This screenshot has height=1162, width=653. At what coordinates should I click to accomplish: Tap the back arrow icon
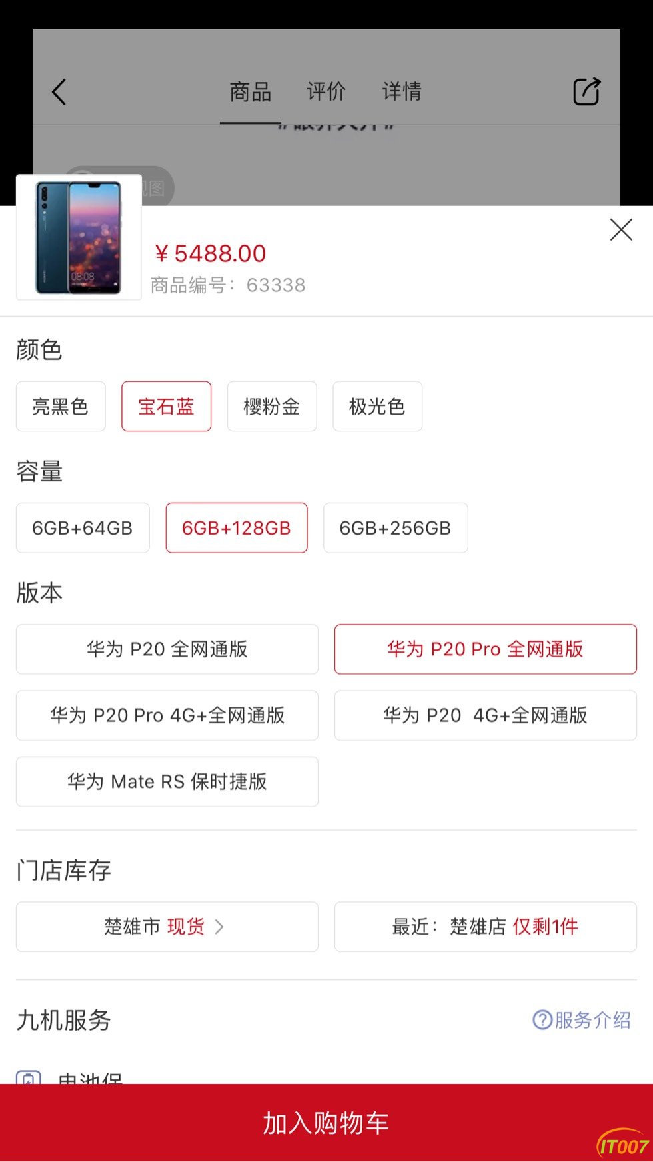coord(59,92)
